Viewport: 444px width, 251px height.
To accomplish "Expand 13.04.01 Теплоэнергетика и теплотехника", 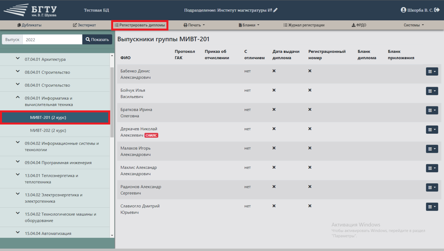I will tap(17, 175).
